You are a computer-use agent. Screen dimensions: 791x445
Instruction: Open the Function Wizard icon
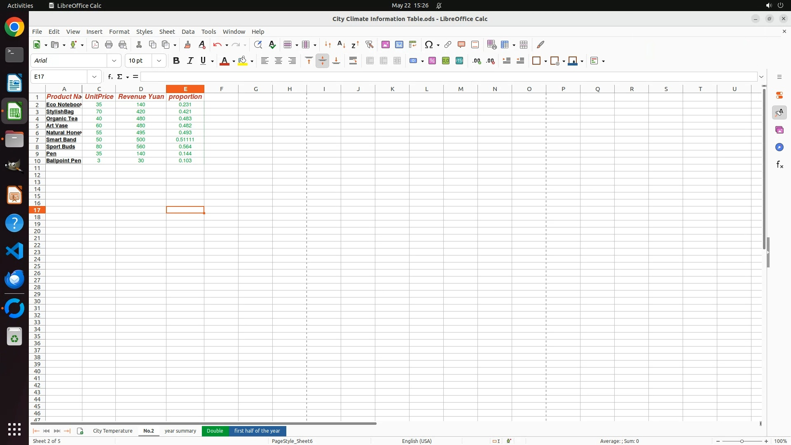(110, 77)
